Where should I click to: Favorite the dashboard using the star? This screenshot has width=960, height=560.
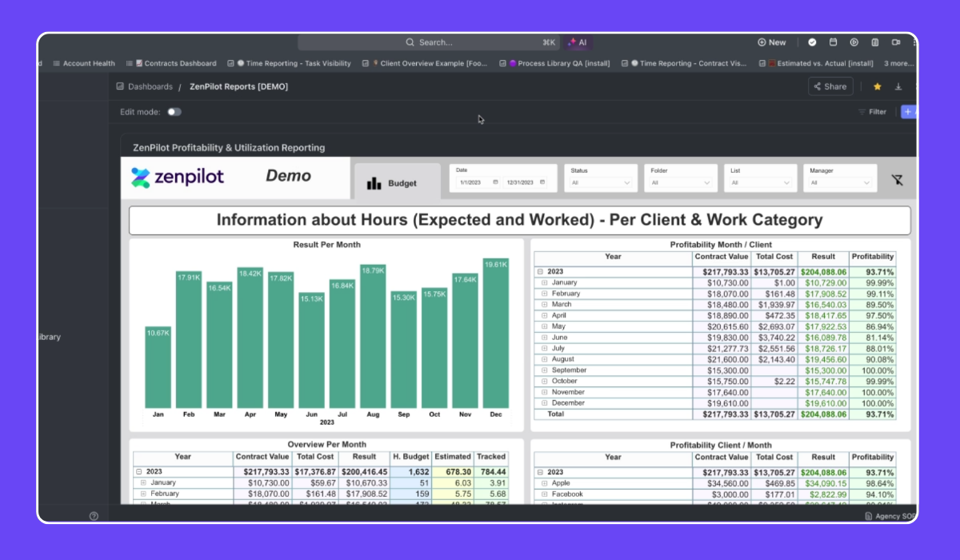(x=877, y=86)
